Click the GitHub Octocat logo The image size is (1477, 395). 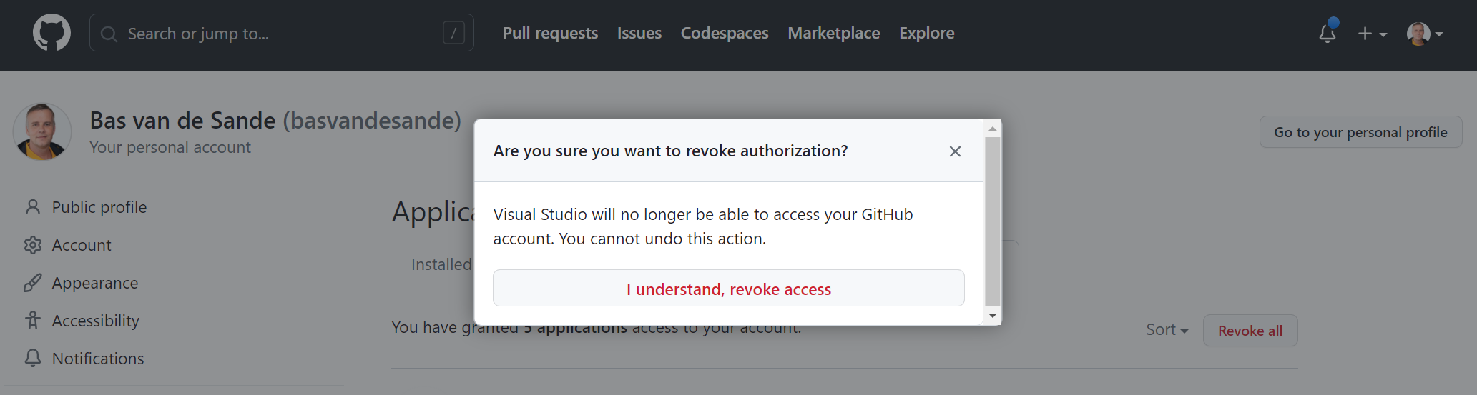(51, 33)
